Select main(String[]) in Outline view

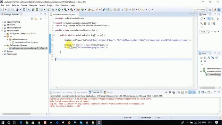[x=214, y=74]
